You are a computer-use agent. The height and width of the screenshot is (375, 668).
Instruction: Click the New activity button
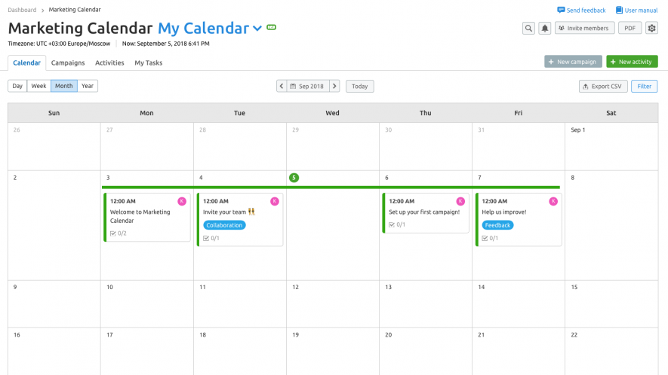pyautogui.click(x=632, y=62)
